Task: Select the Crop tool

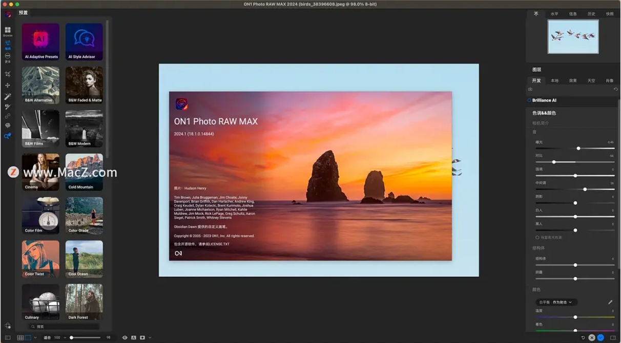Action: click(x=8, y=74)
